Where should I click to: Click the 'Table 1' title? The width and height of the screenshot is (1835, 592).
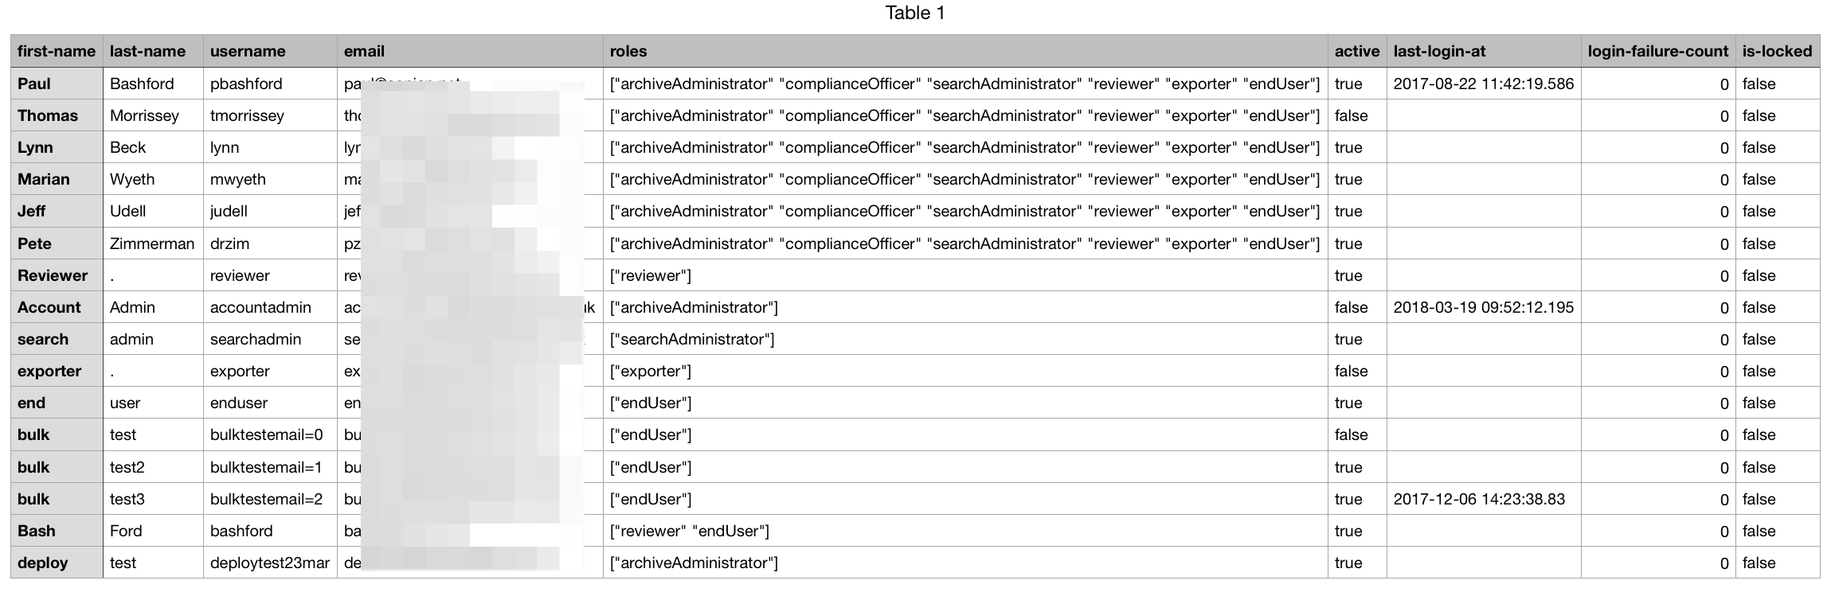tap(915, 14)
